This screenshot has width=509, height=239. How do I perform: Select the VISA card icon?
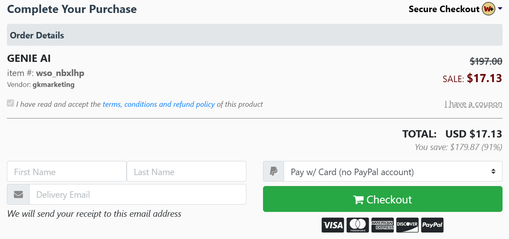333,225
